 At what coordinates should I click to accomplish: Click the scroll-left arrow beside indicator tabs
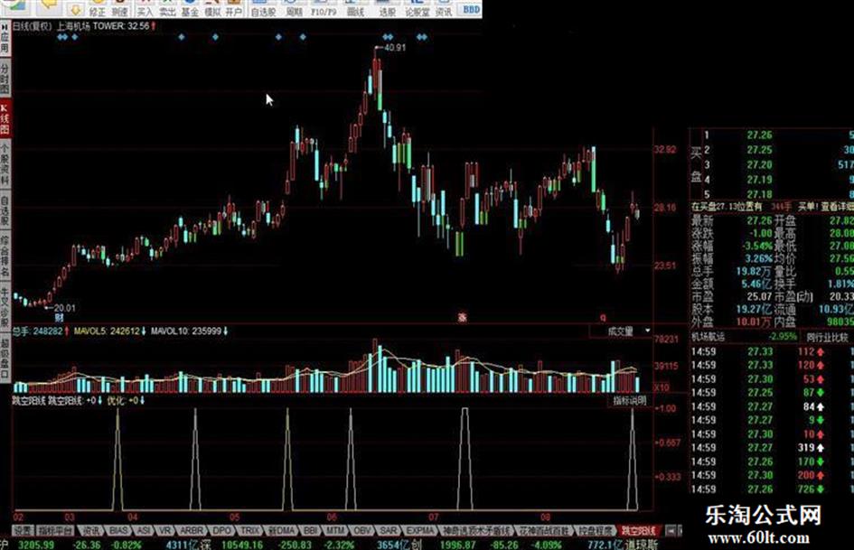click(x=671, y=530)
